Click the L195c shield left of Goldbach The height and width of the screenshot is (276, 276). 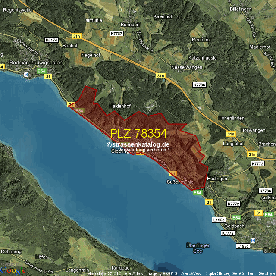pos(219,220)
